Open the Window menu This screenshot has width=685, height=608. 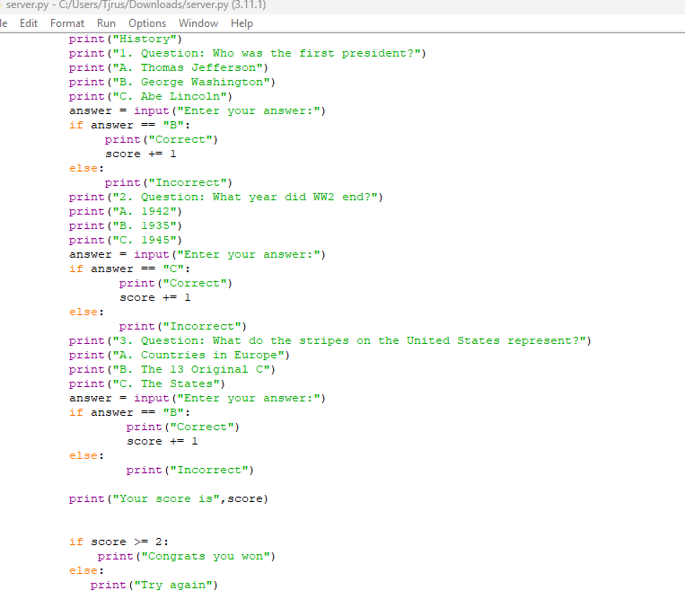198,23
